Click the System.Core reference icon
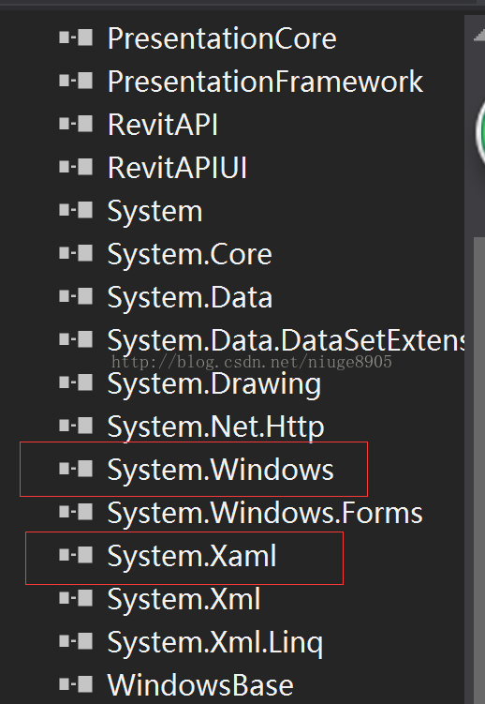The height and width of the screenshot is (704, 485). pyautogui.click(x=76, y=254)
